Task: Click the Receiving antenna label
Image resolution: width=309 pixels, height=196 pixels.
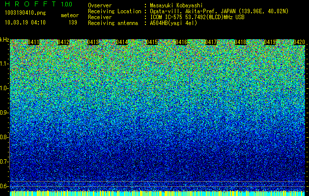Action: pyautogui.click(x=113, y=23)
